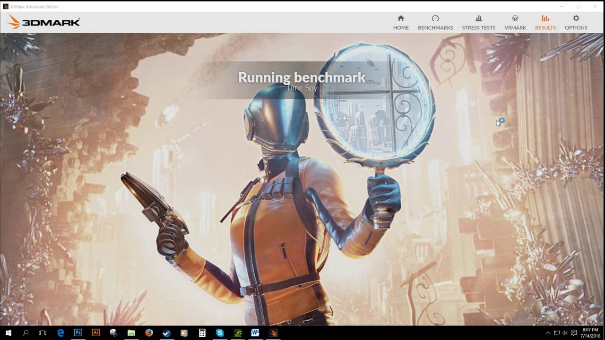The width and height of the screenshot is (605, 340).
Task: Select 3DMark's taskbar icon
Action: pyautogui.click(x=273, y=333)
